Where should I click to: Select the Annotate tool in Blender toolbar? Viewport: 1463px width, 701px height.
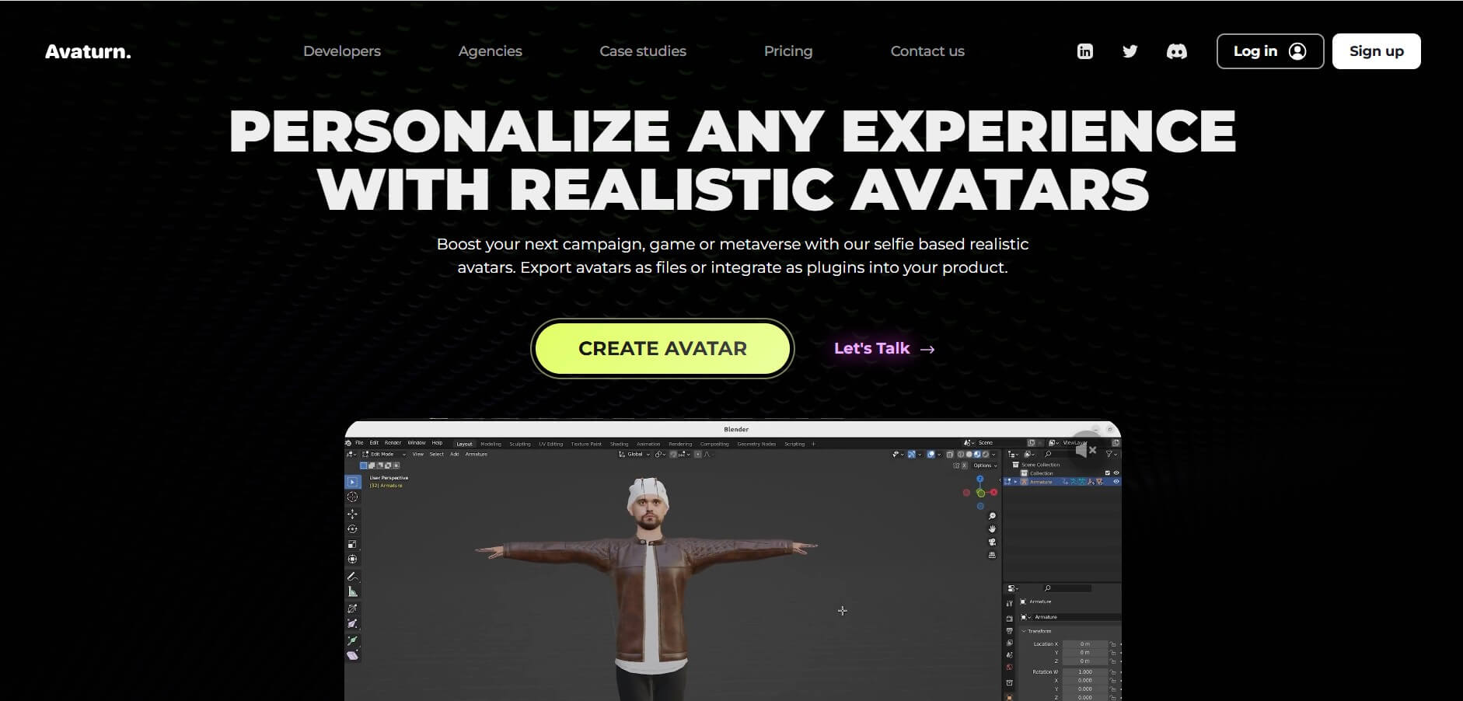352,577
